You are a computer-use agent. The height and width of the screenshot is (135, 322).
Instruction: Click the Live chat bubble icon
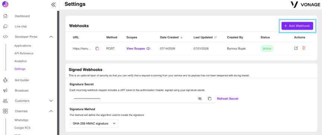(5, 26)
